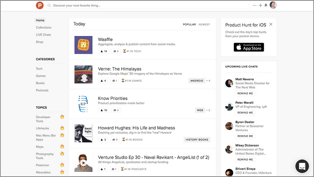Open the Developer Tools topic

click(x=43, y=119)
